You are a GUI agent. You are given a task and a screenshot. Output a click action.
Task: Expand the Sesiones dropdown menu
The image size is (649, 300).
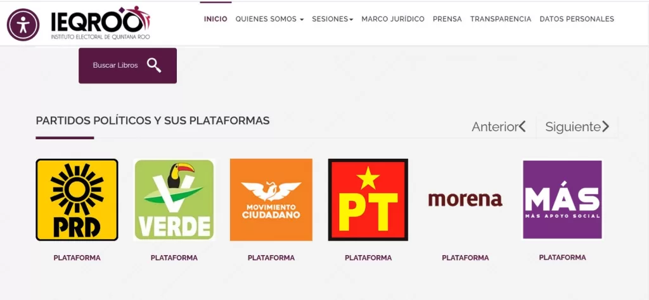(x=332, y=19)
